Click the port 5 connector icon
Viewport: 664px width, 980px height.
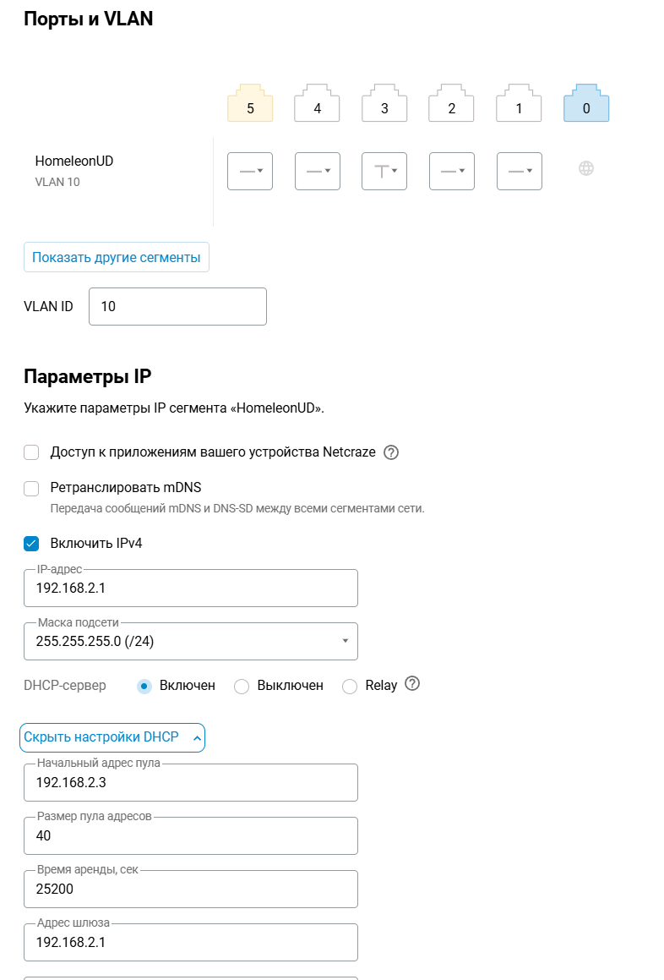tap(250, 104)
